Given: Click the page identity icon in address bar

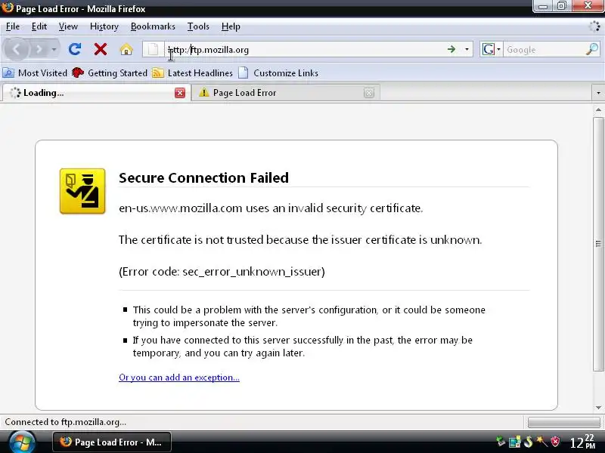Looking at the screenshot, I should (x=154, y=49).
